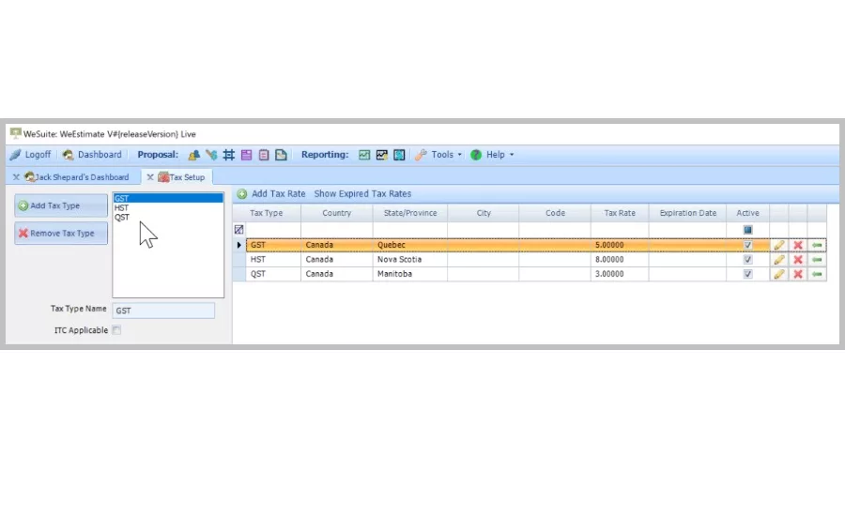Click the green arrow icon on GST row

817,245
